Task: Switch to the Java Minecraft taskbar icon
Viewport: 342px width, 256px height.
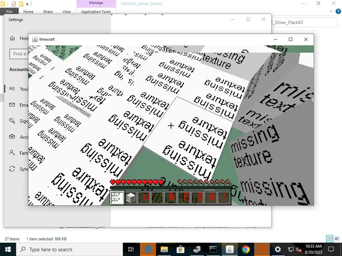Action: 229,249
